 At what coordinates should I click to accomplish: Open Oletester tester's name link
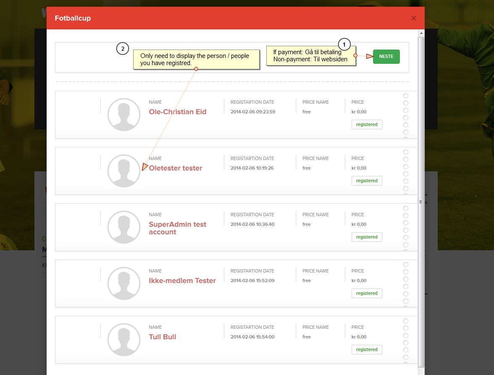click(x=176, y=168)
